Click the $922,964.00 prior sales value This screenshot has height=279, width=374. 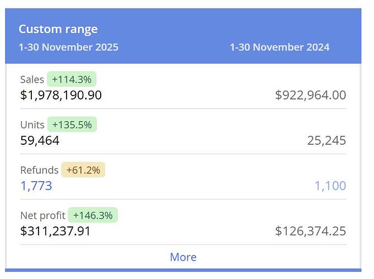click(310, 95)
